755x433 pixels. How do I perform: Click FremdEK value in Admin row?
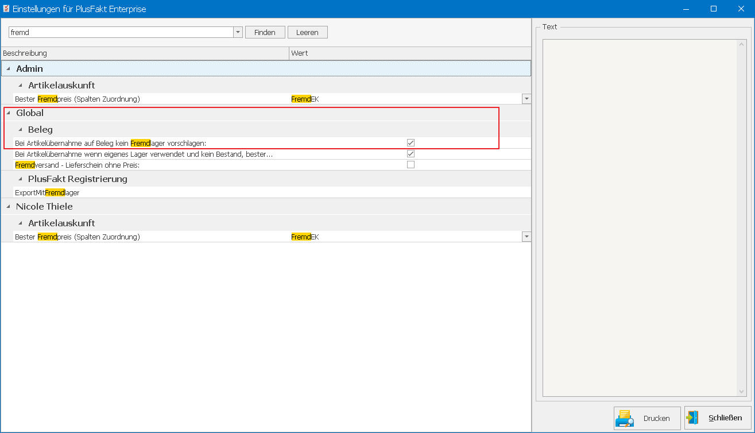coord(305,99)
